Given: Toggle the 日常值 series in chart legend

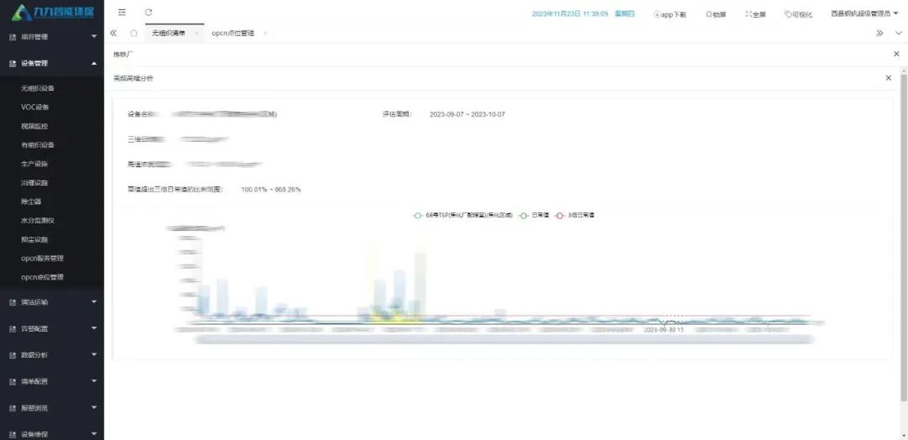Looking at the screenshot, I should pyautogui.click(x=535, y=216).
